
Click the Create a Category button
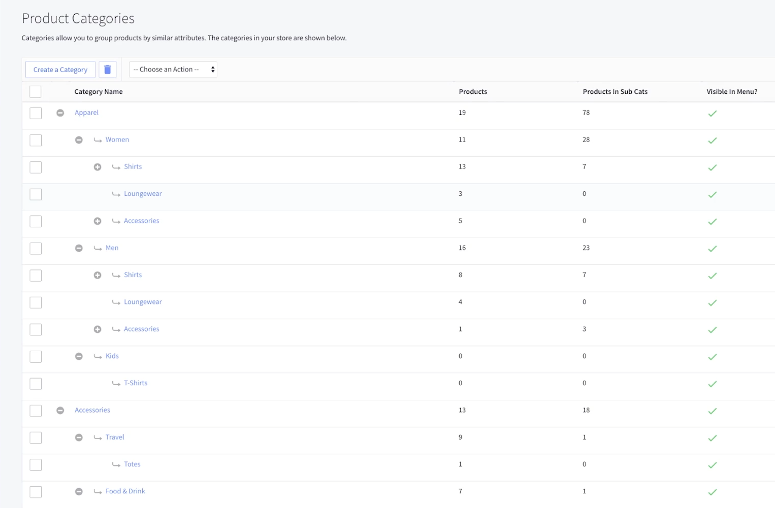[x=60, y=70]
